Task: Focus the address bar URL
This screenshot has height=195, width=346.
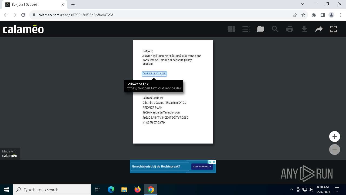Action: (76, 15)
